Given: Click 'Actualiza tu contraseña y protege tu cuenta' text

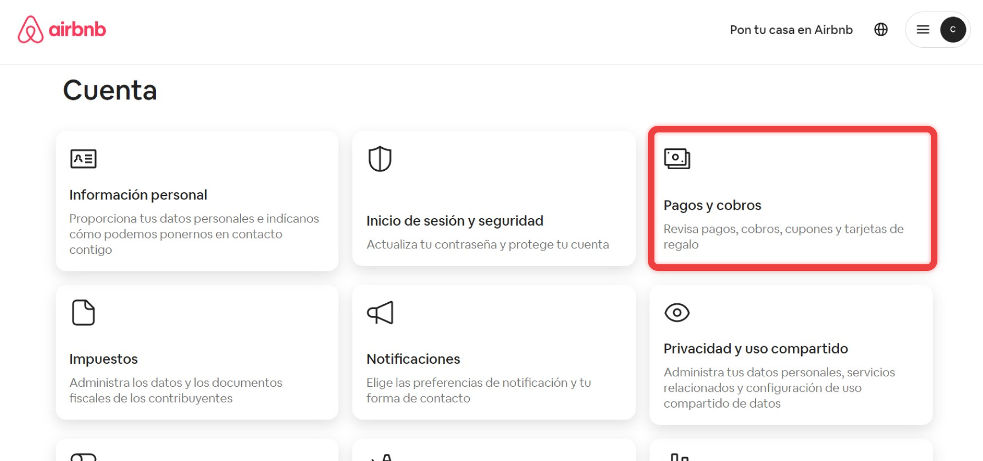Looking at the screenshot, I should (x=487, y=245).
